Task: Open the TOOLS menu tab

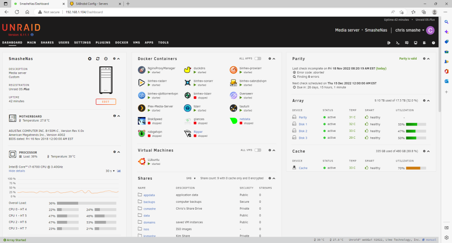Action: [163, 42]
